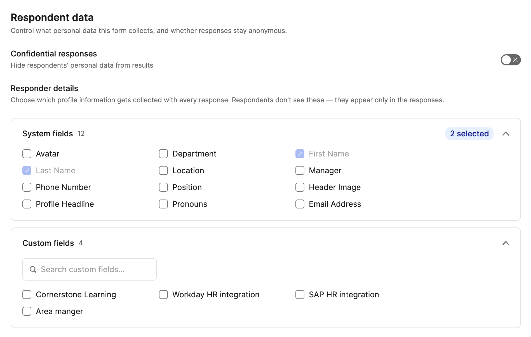
Task: Select the Header Image checkbox
Action: pyautogui.click(x=300, y=187)
